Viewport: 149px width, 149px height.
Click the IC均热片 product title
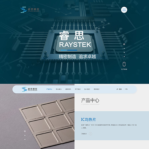click(88, 120)
